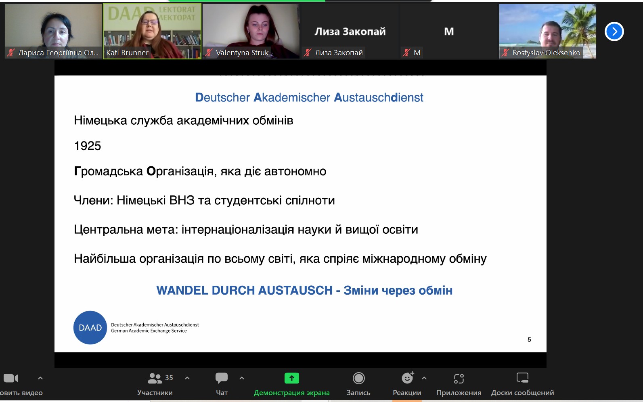Viewport: 643px width, 402px height.
Task: Select Rostyslav Oleksenko video thumbnail
Action: point(548,31)
